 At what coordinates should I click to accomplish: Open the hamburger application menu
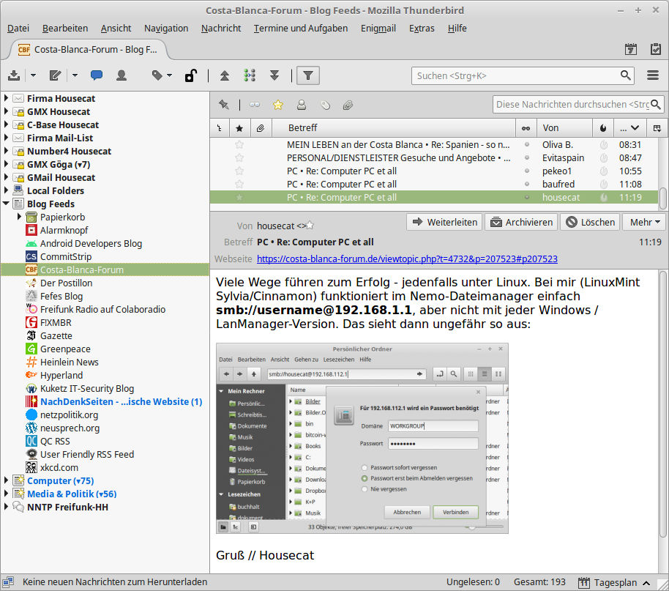pyautogui.click(x=654, y=75)
